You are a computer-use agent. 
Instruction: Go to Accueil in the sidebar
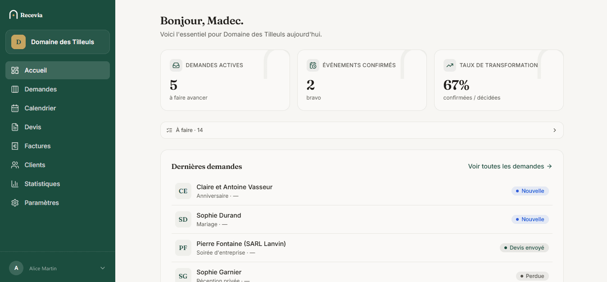(58, 70)
